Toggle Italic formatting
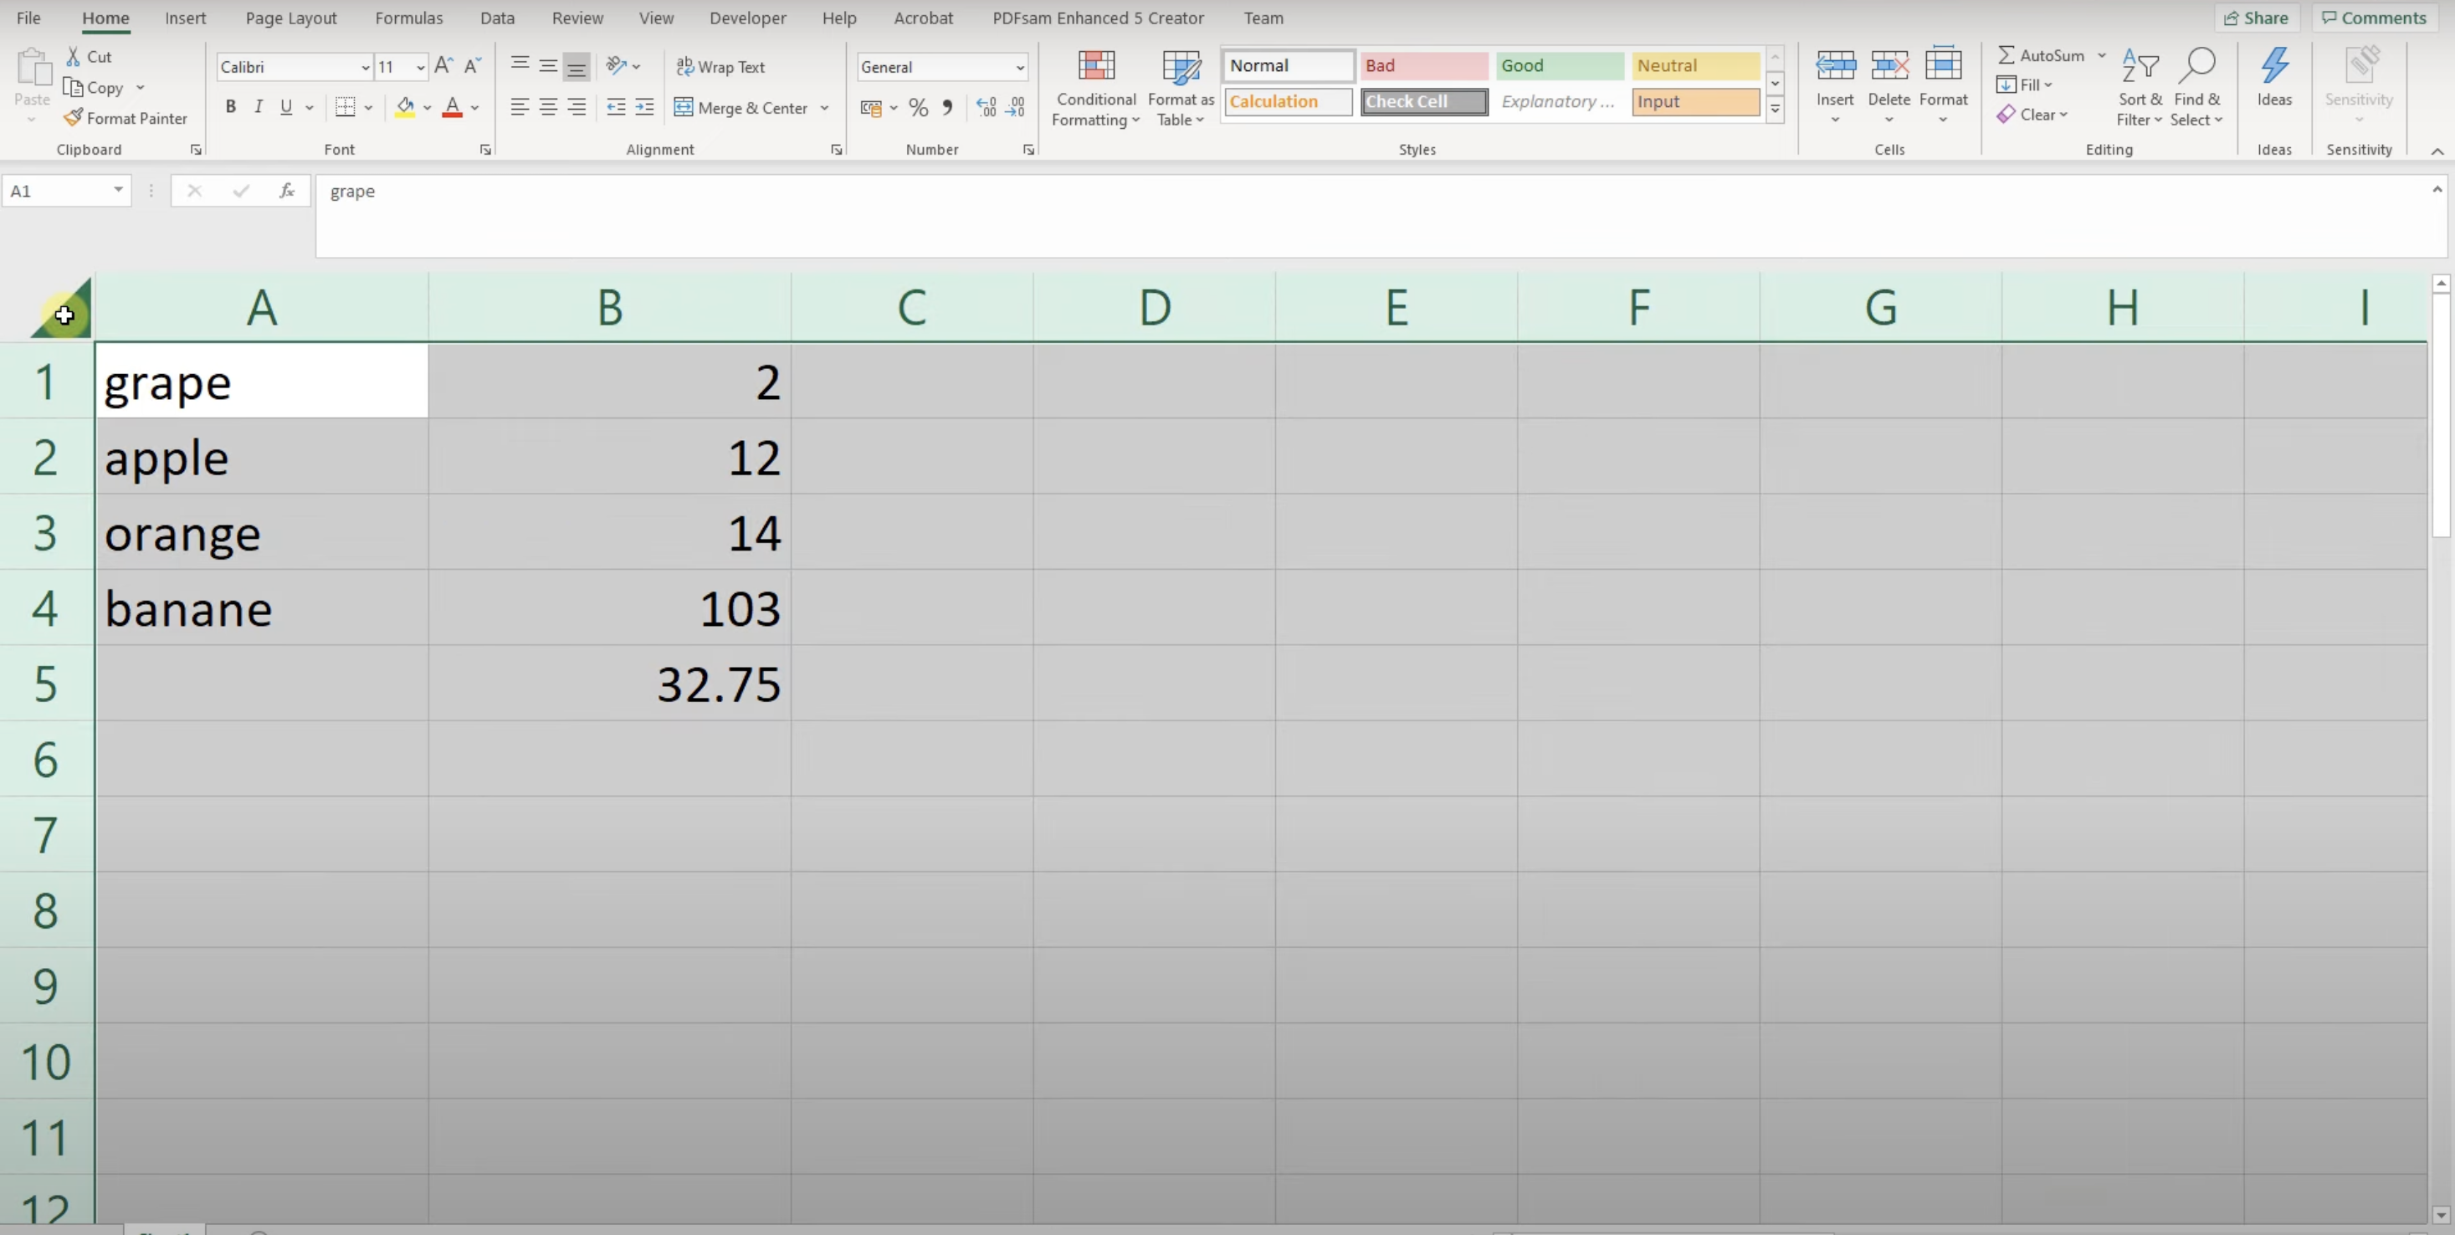Image resolution: width=2455 pixels, height=1235 pixels. coord(259,107)
